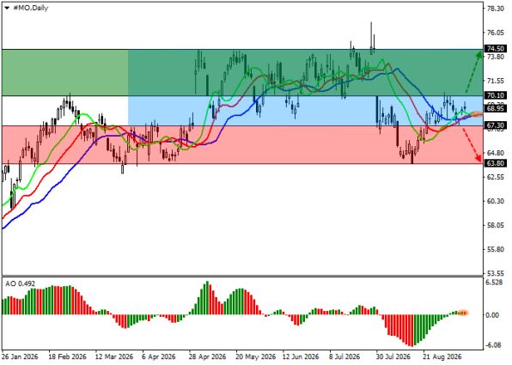Select the 68.95 current price label
Screen dimensions: 512x365
[x=496, y=109]
